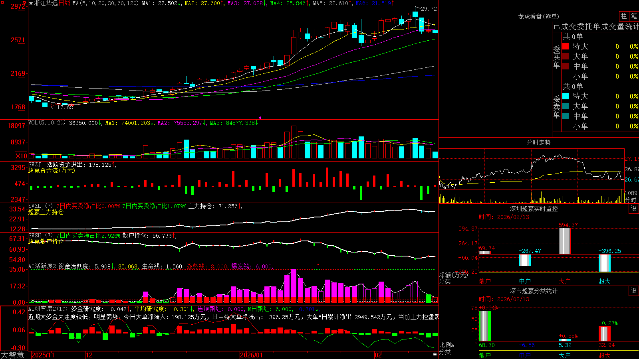Click the -267.47 中户 net outflow bar
Viewport: 639px width, 359px height.
click(x=525, y=260)
